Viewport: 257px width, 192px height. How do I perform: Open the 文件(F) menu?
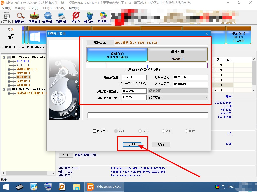(x=7, y=8)
